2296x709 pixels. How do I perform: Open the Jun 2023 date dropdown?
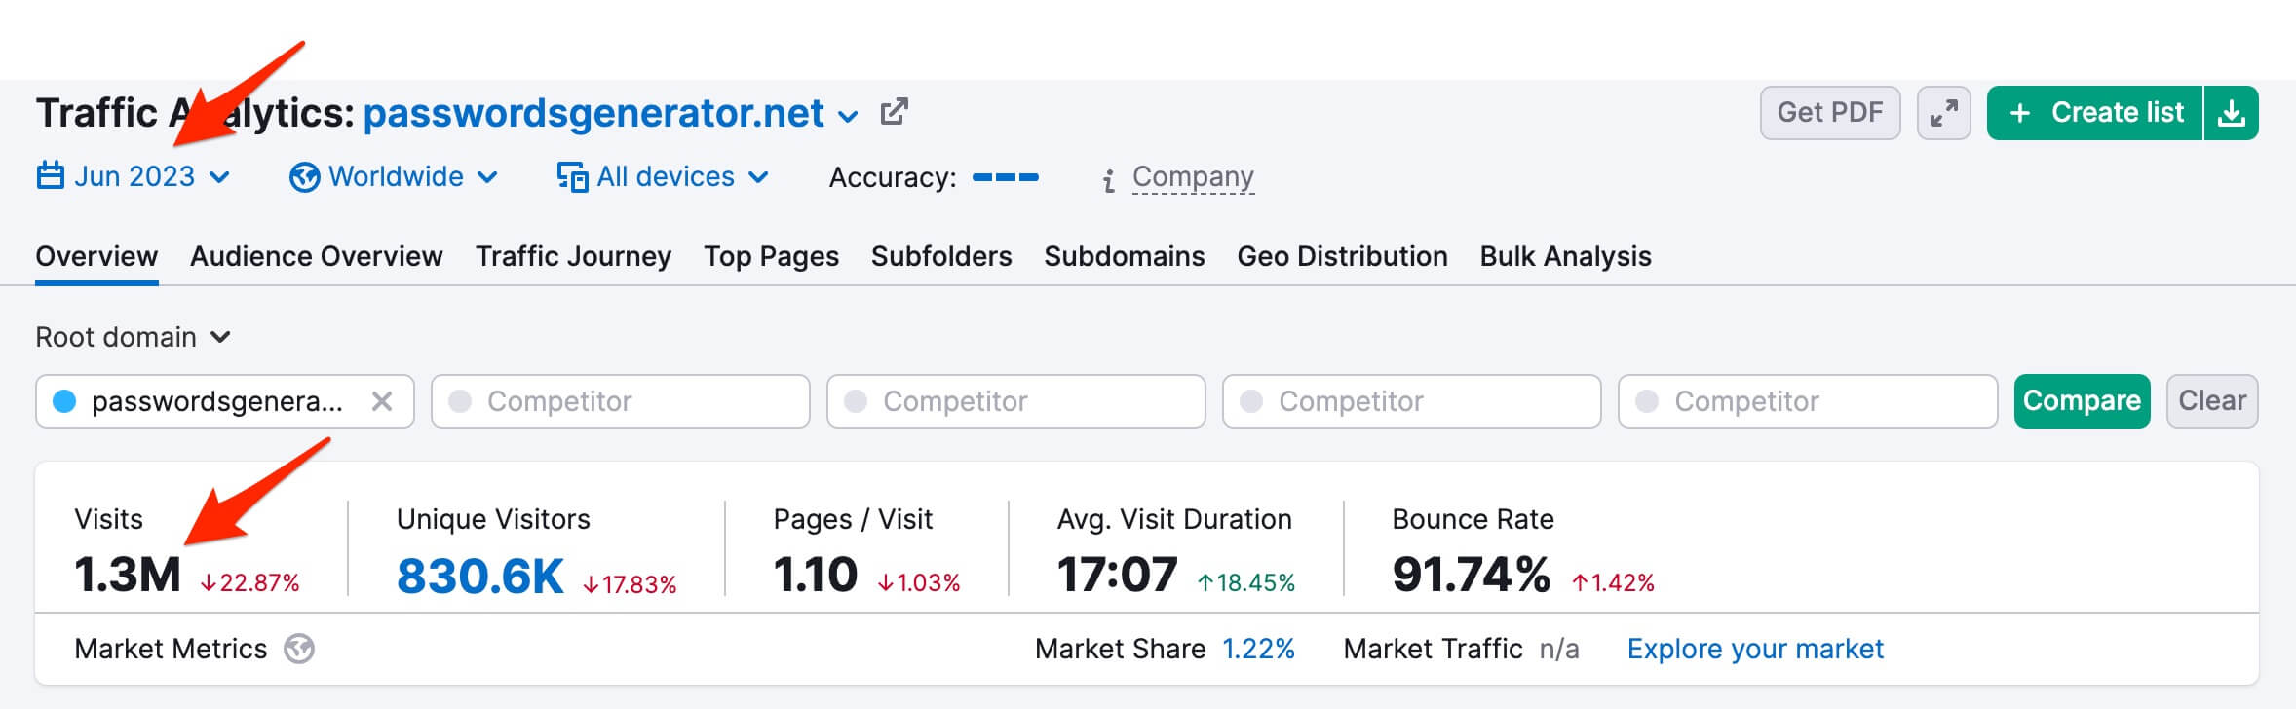[x=134, y=176]
